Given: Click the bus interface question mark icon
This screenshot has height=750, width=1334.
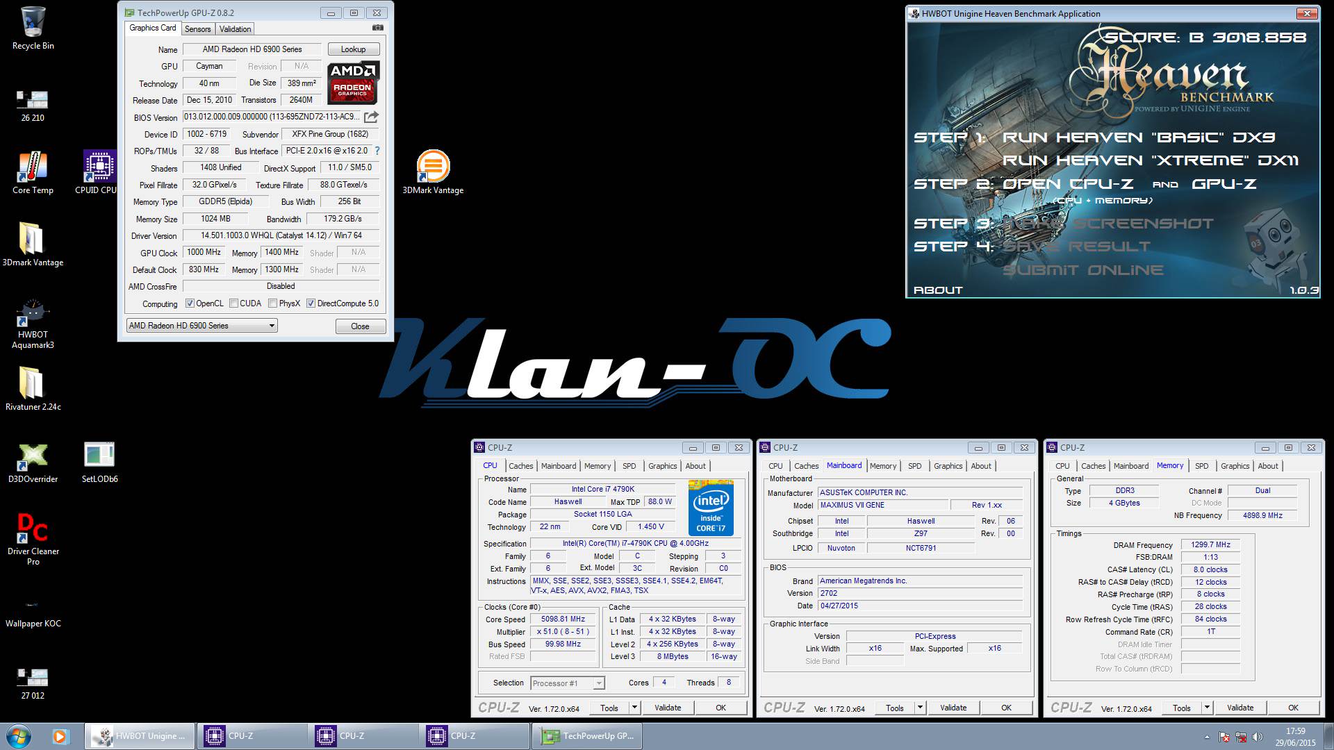Looking at the screenshot, I should pyautogui.click(x=377, y=151).
